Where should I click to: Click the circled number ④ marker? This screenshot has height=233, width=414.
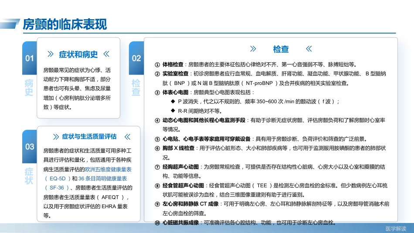click(157, 121)
